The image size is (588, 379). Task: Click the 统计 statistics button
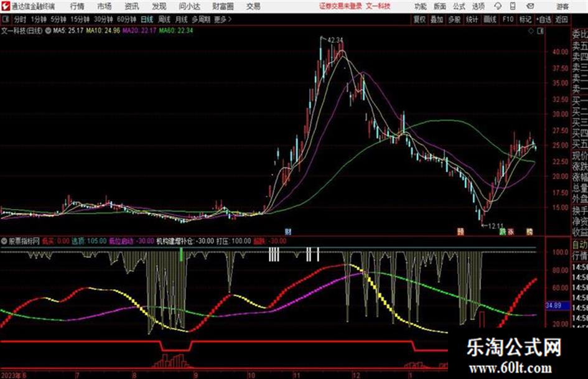472,19
